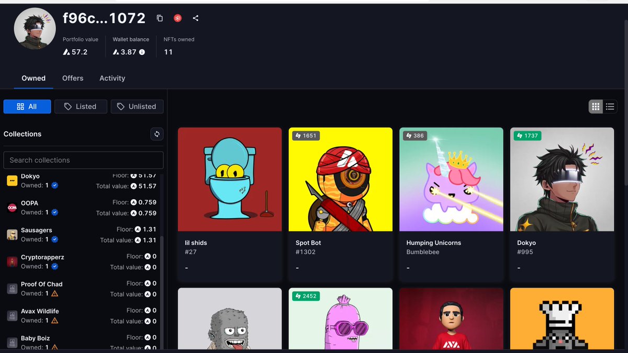Click the Spot Bot card title

[308, 243]
